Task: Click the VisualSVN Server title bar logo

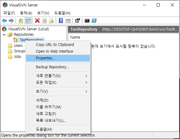Action: point(5,5)
